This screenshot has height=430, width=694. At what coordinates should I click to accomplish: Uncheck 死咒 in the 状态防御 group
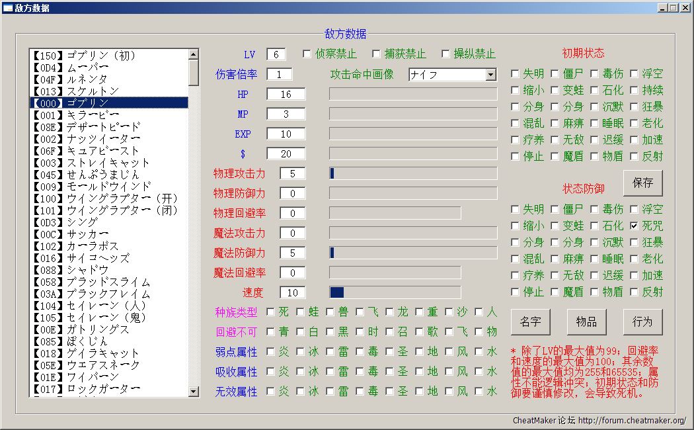click(x=635, y=226)
